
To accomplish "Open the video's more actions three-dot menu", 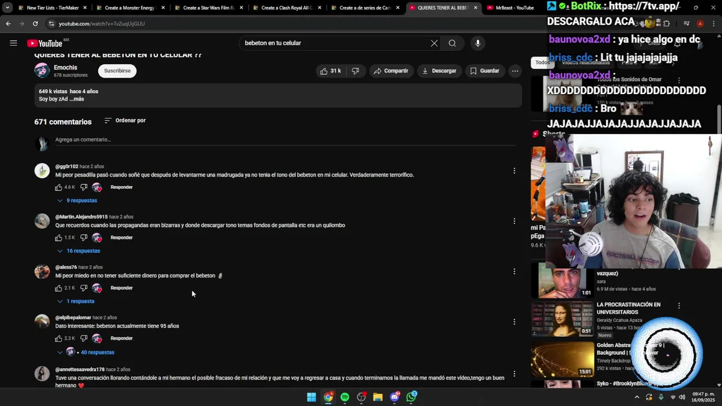I will [515, 71].
